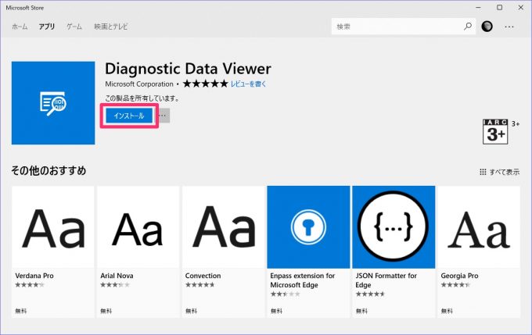Maximize the Microsoft Store window

[499, 8]
